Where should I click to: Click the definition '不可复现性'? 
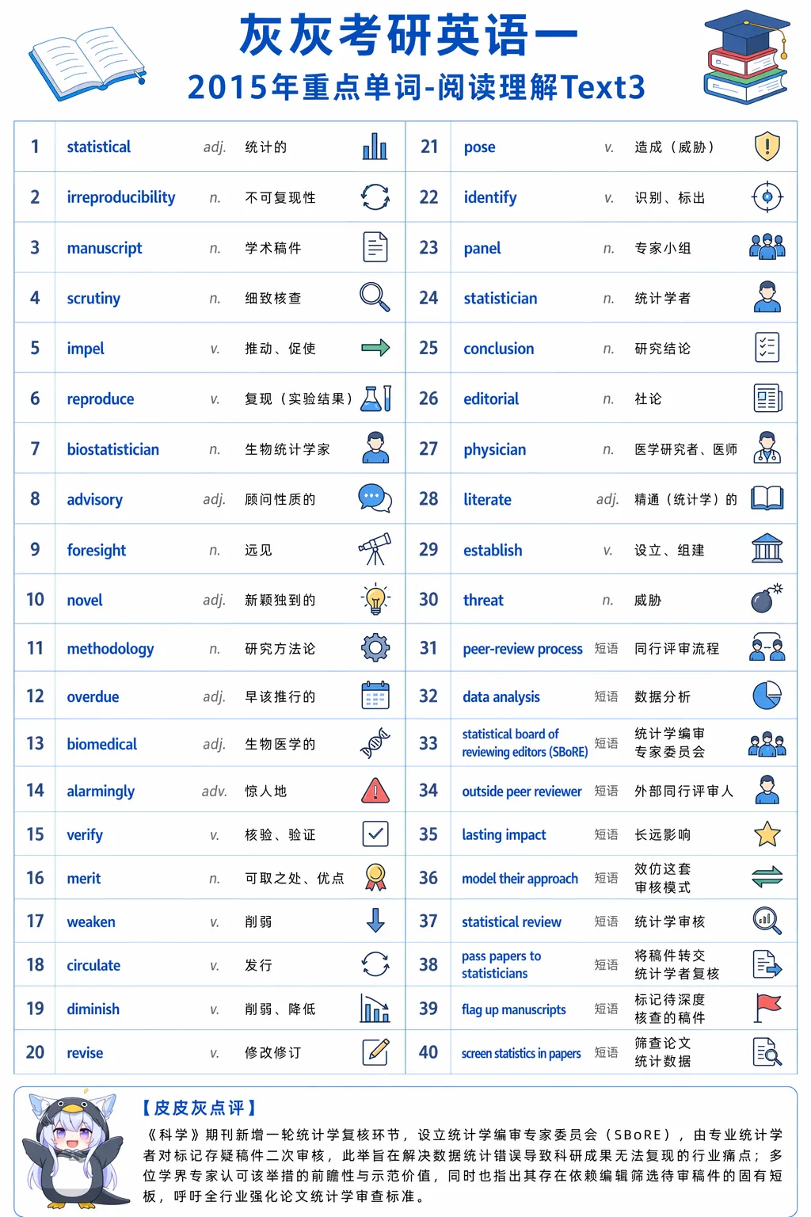pos(280,197)
